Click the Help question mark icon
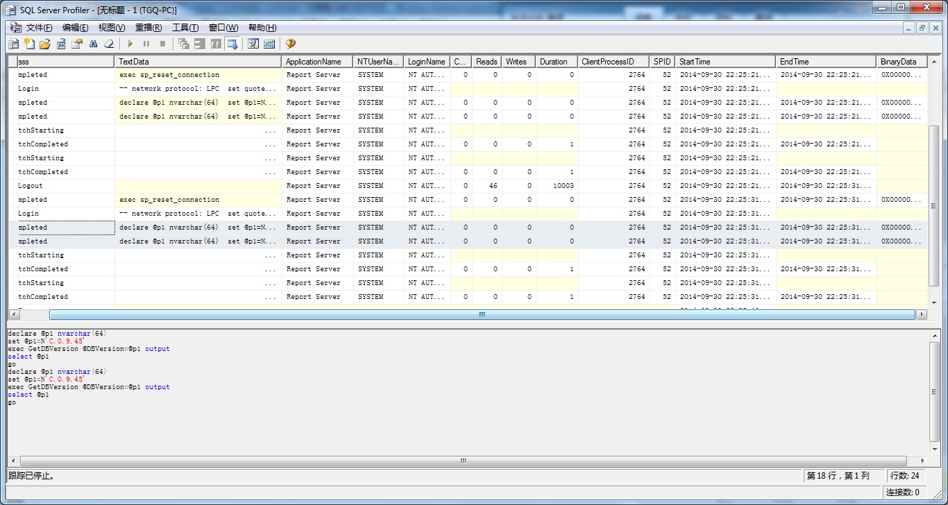948x505 pixels. (291, 44)
